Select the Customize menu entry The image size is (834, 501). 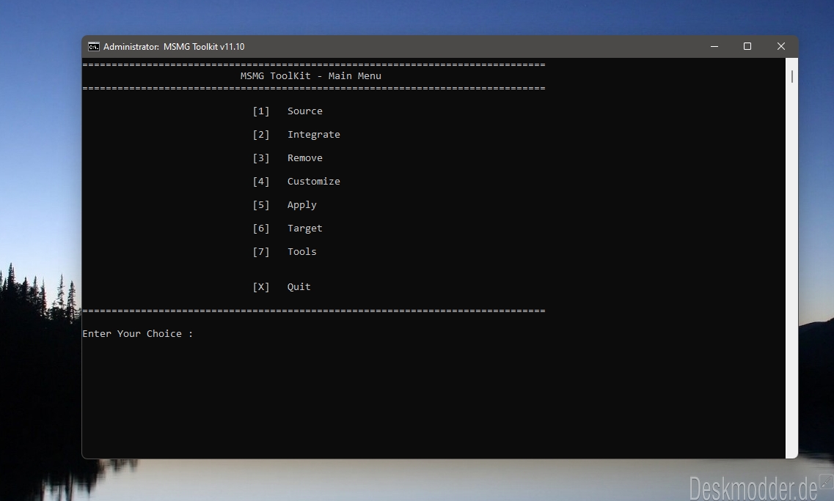click(314, 181)
